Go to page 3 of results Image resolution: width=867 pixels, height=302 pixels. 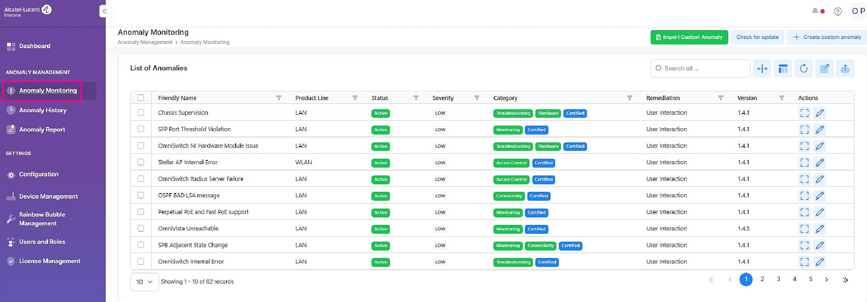pyautogui.click(x=778, y=279)
